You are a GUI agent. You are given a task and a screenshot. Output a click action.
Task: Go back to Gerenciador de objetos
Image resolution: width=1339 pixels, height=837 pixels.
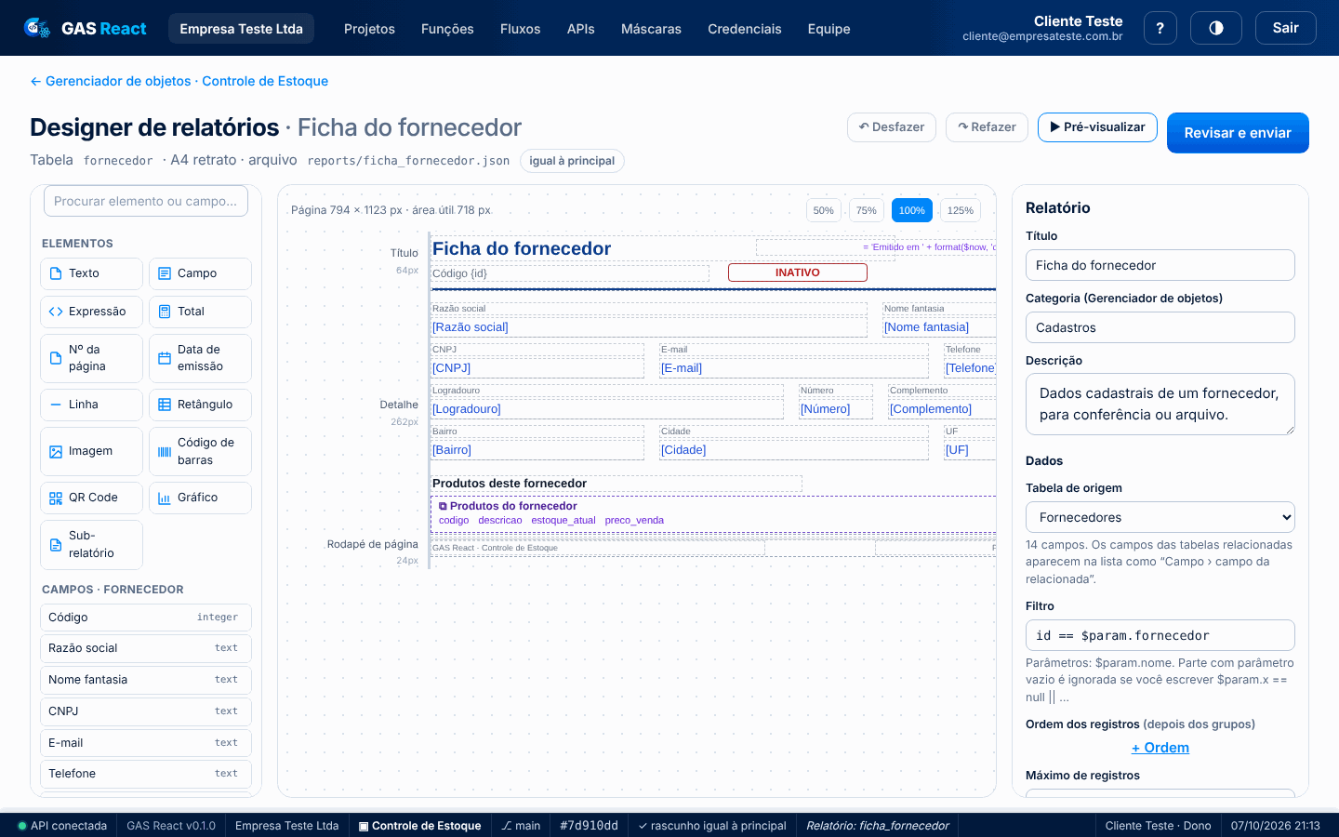click(179, 81)
